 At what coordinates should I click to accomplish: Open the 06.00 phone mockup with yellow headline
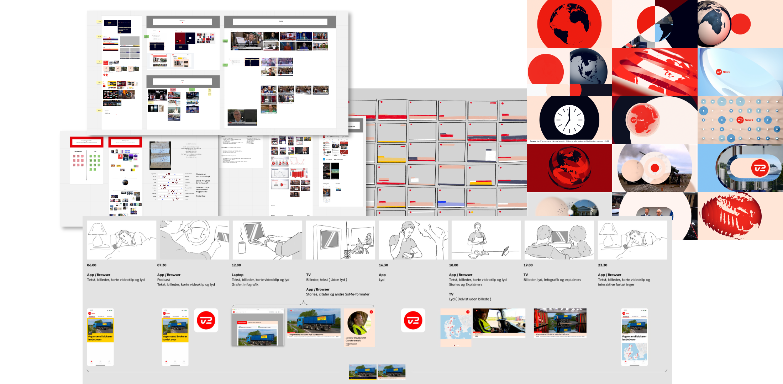pos(100,337)
